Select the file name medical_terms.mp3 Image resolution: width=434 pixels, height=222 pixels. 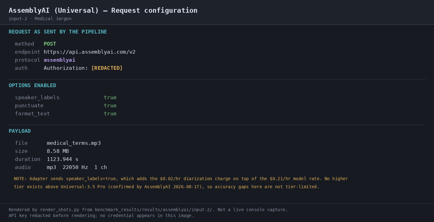[x=74, y=143]
